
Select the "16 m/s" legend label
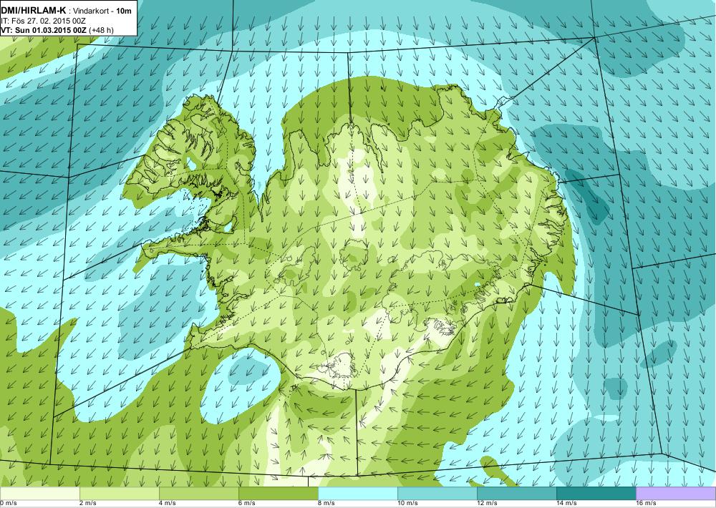click(646, 504)
